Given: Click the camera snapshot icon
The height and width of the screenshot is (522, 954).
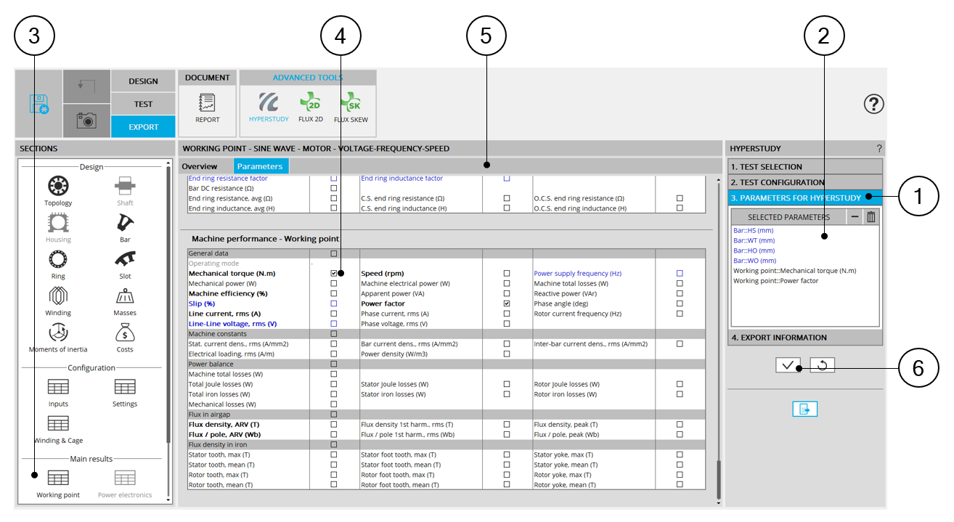Looking at the screenshot, I should pyautogui.click(x=86, y=121).
